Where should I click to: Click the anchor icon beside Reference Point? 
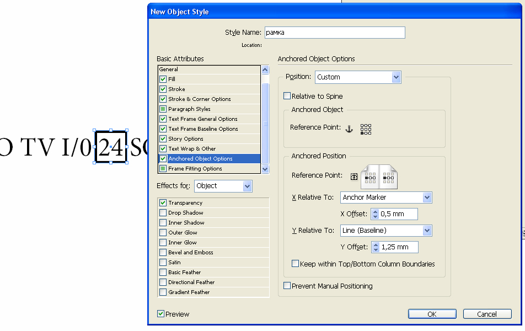(x=349, y=129)
